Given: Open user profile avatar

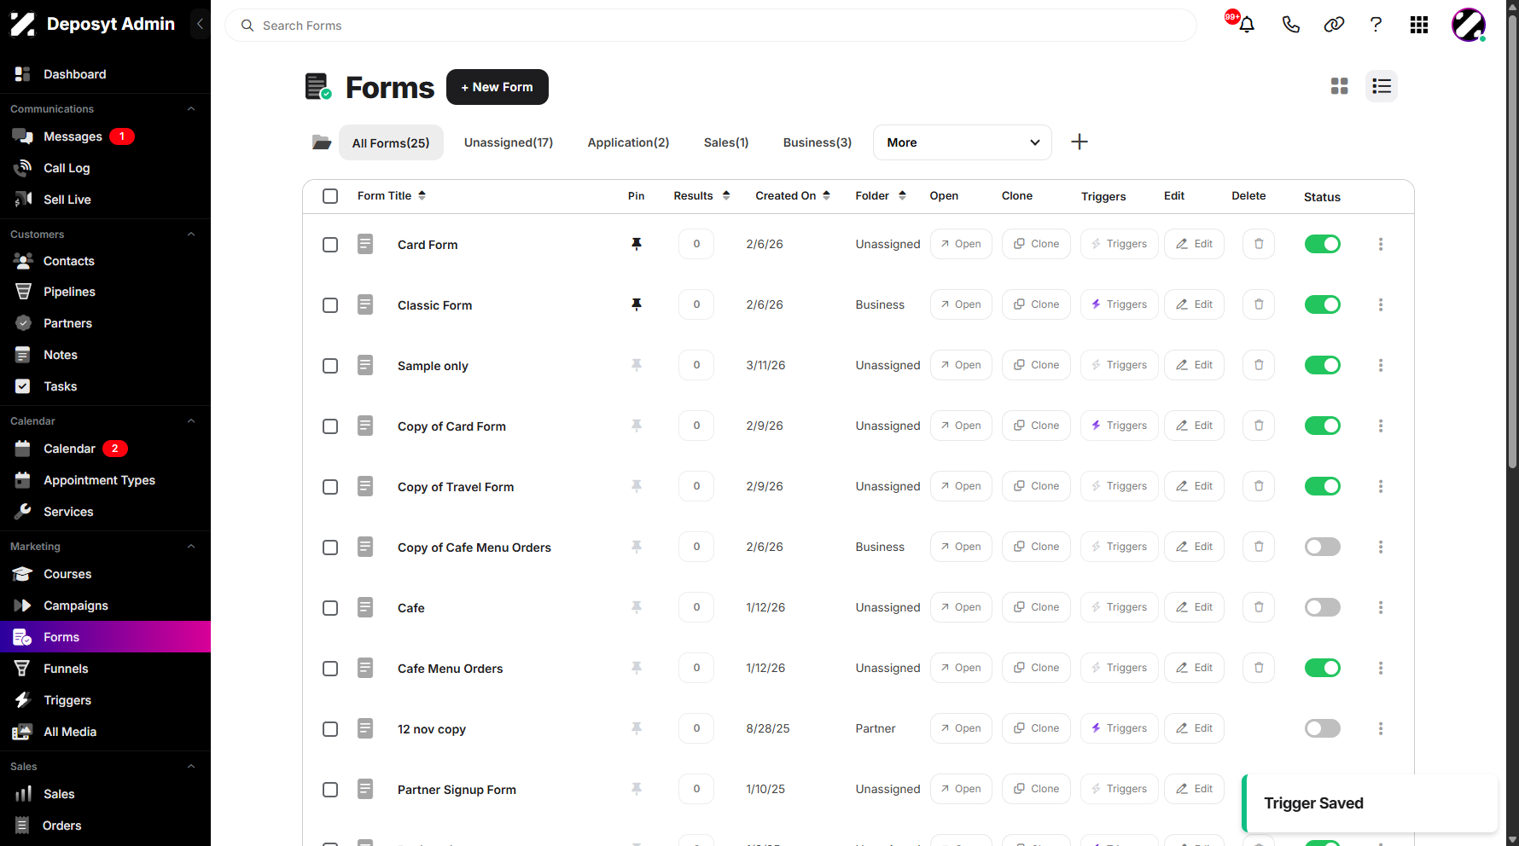Looking at the screenshot, I should coord(1469,25).
